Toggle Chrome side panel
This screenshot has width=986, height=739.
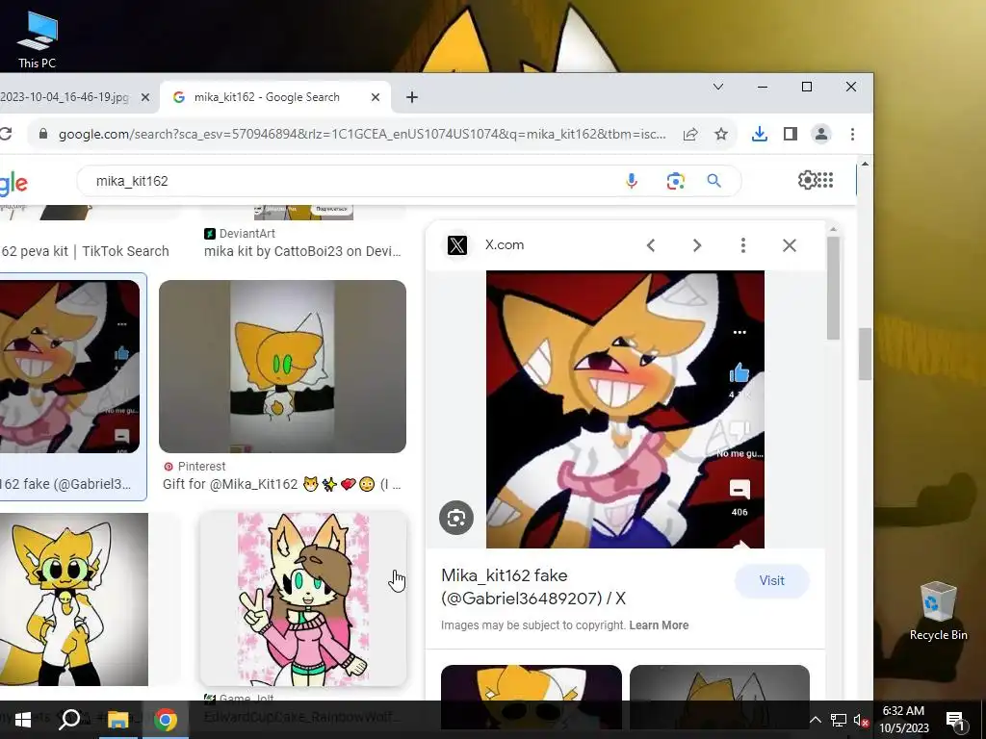click(791, 134)
